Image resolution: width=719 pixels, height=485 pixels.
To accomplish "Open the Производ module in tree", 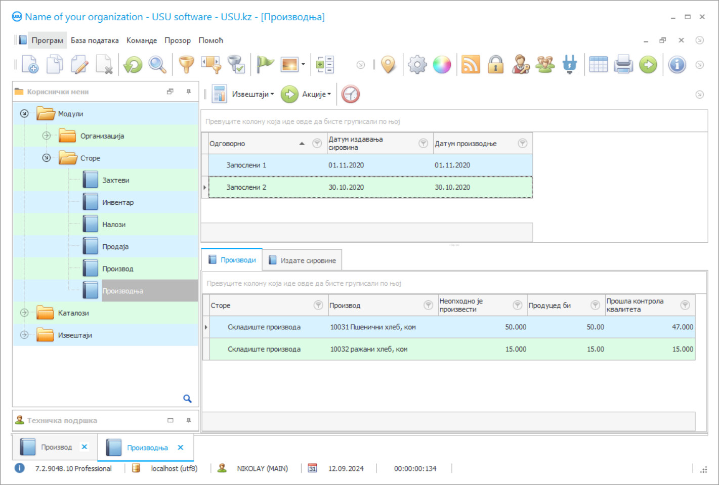I will click(x=118, y=269).
